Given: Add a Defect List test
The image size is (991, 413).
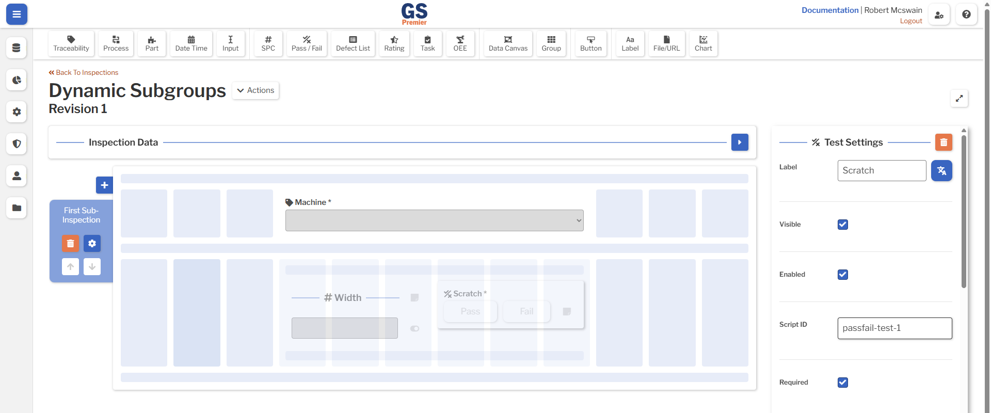Looking at the screenshot, I should tap(353, 43).
